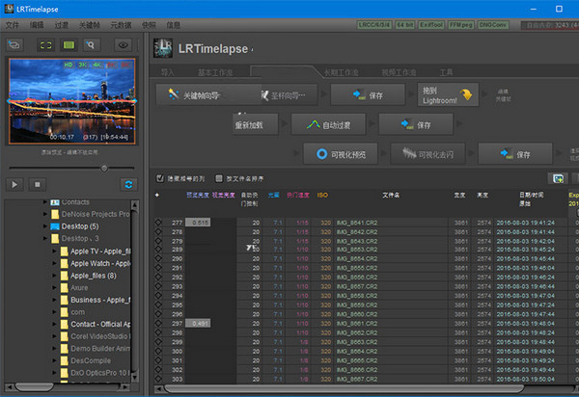Click the export icon above table
579x397 pixels.
point(556,178)
